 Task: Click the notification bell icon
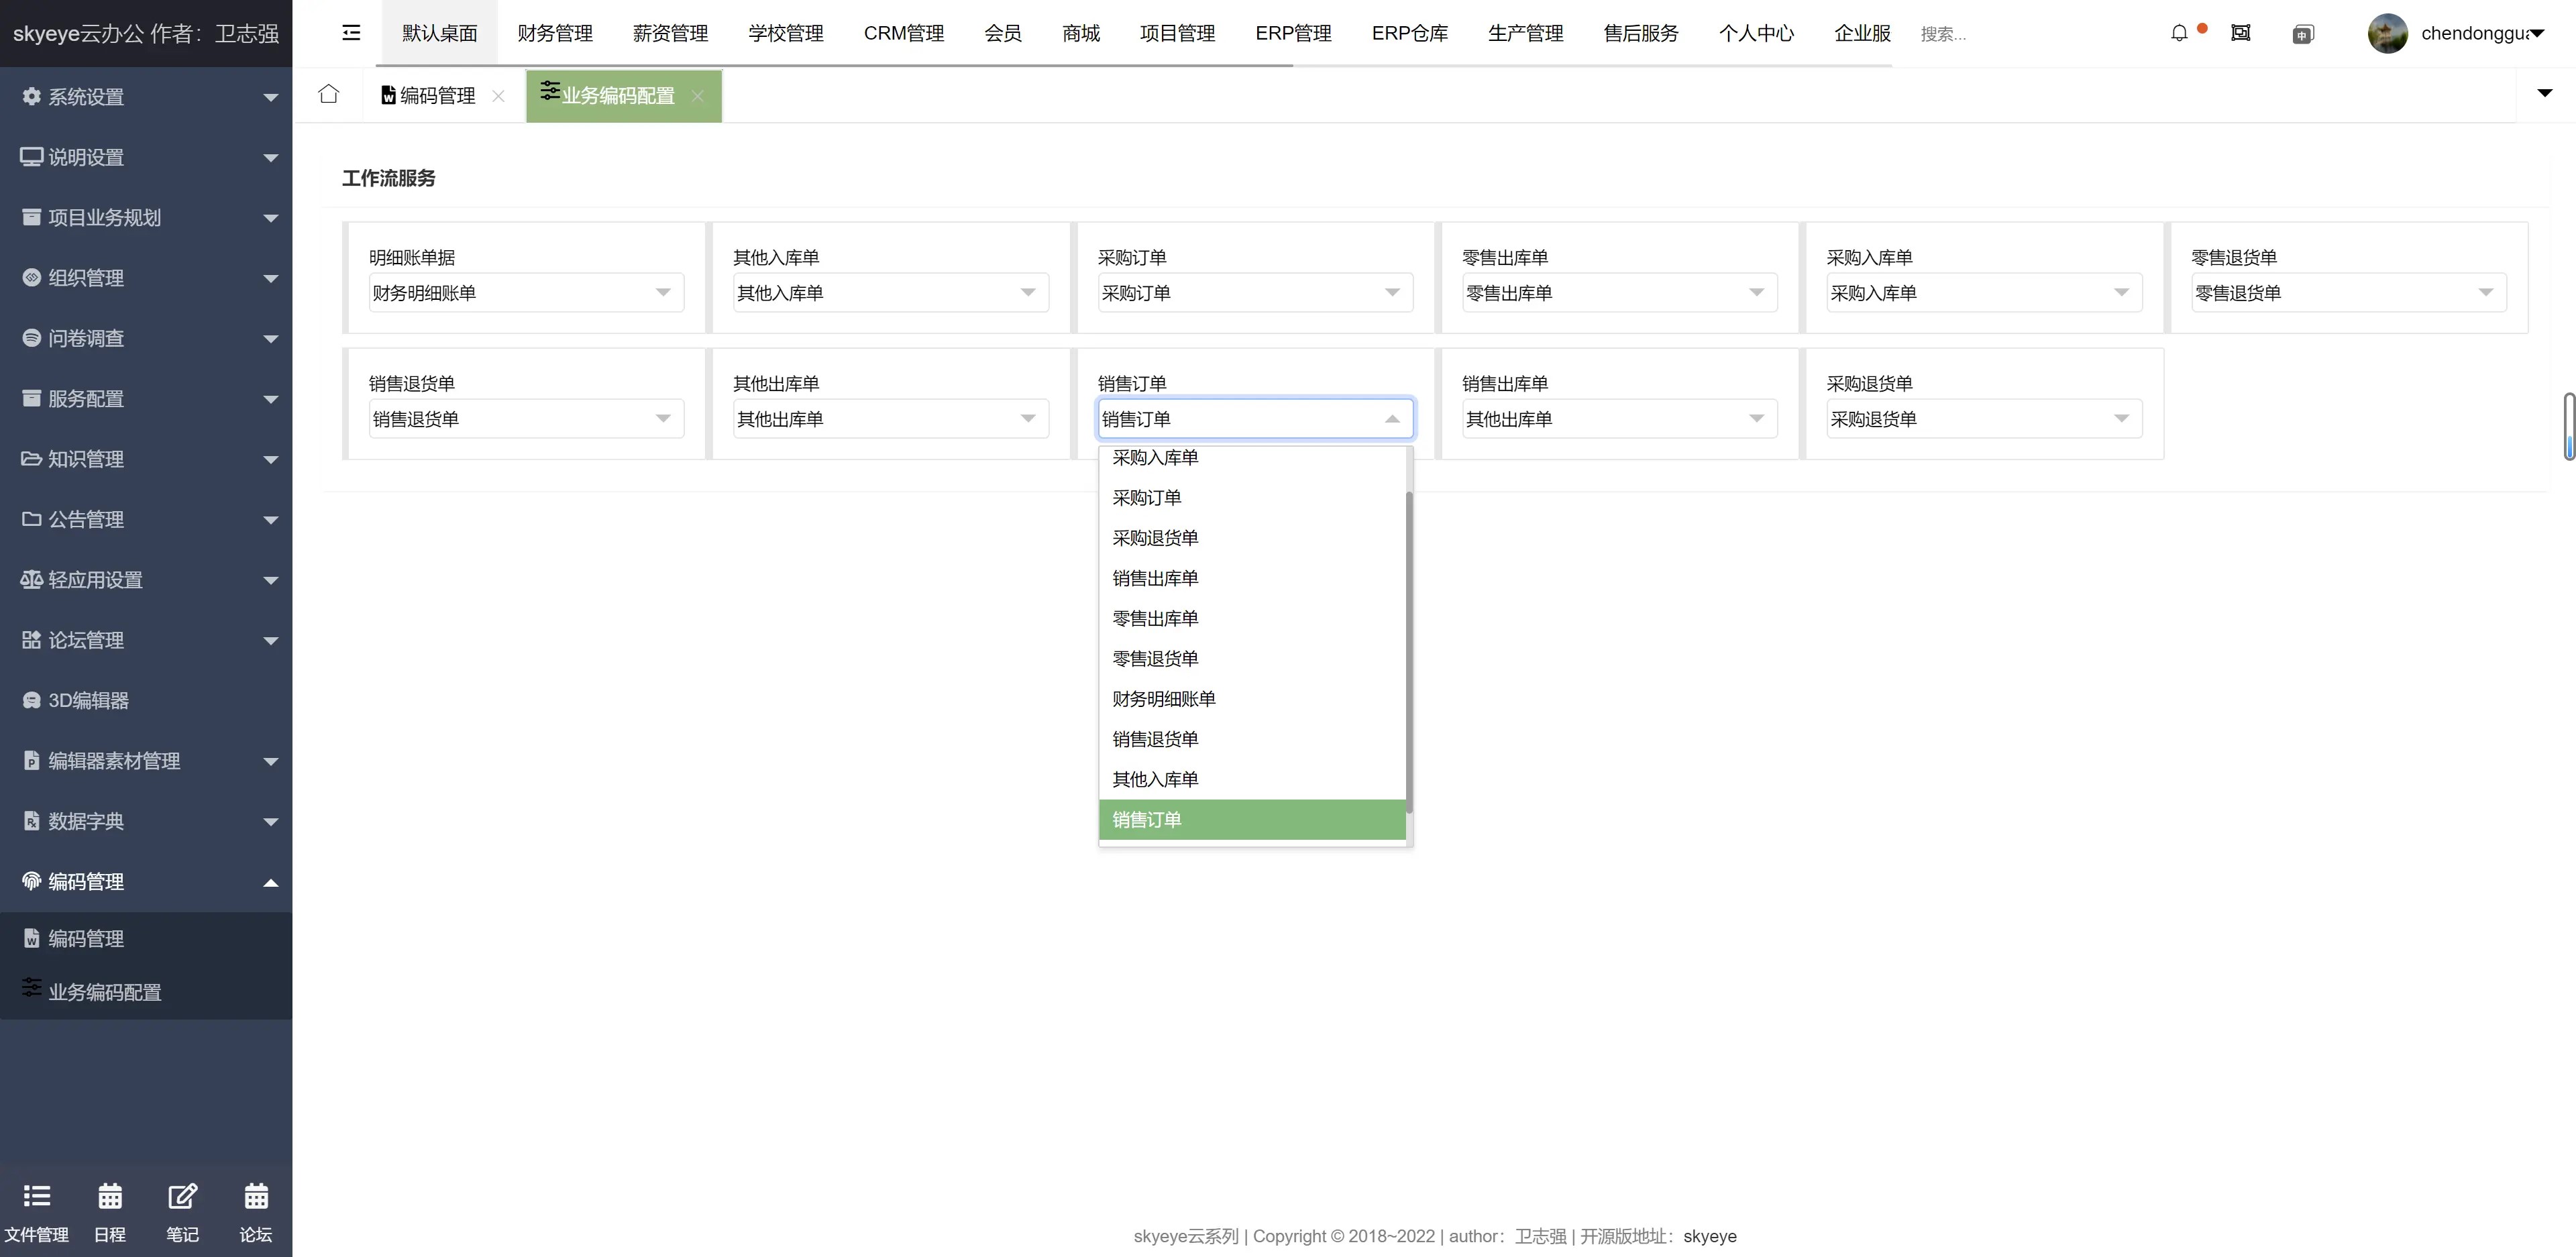[2179, 34]
